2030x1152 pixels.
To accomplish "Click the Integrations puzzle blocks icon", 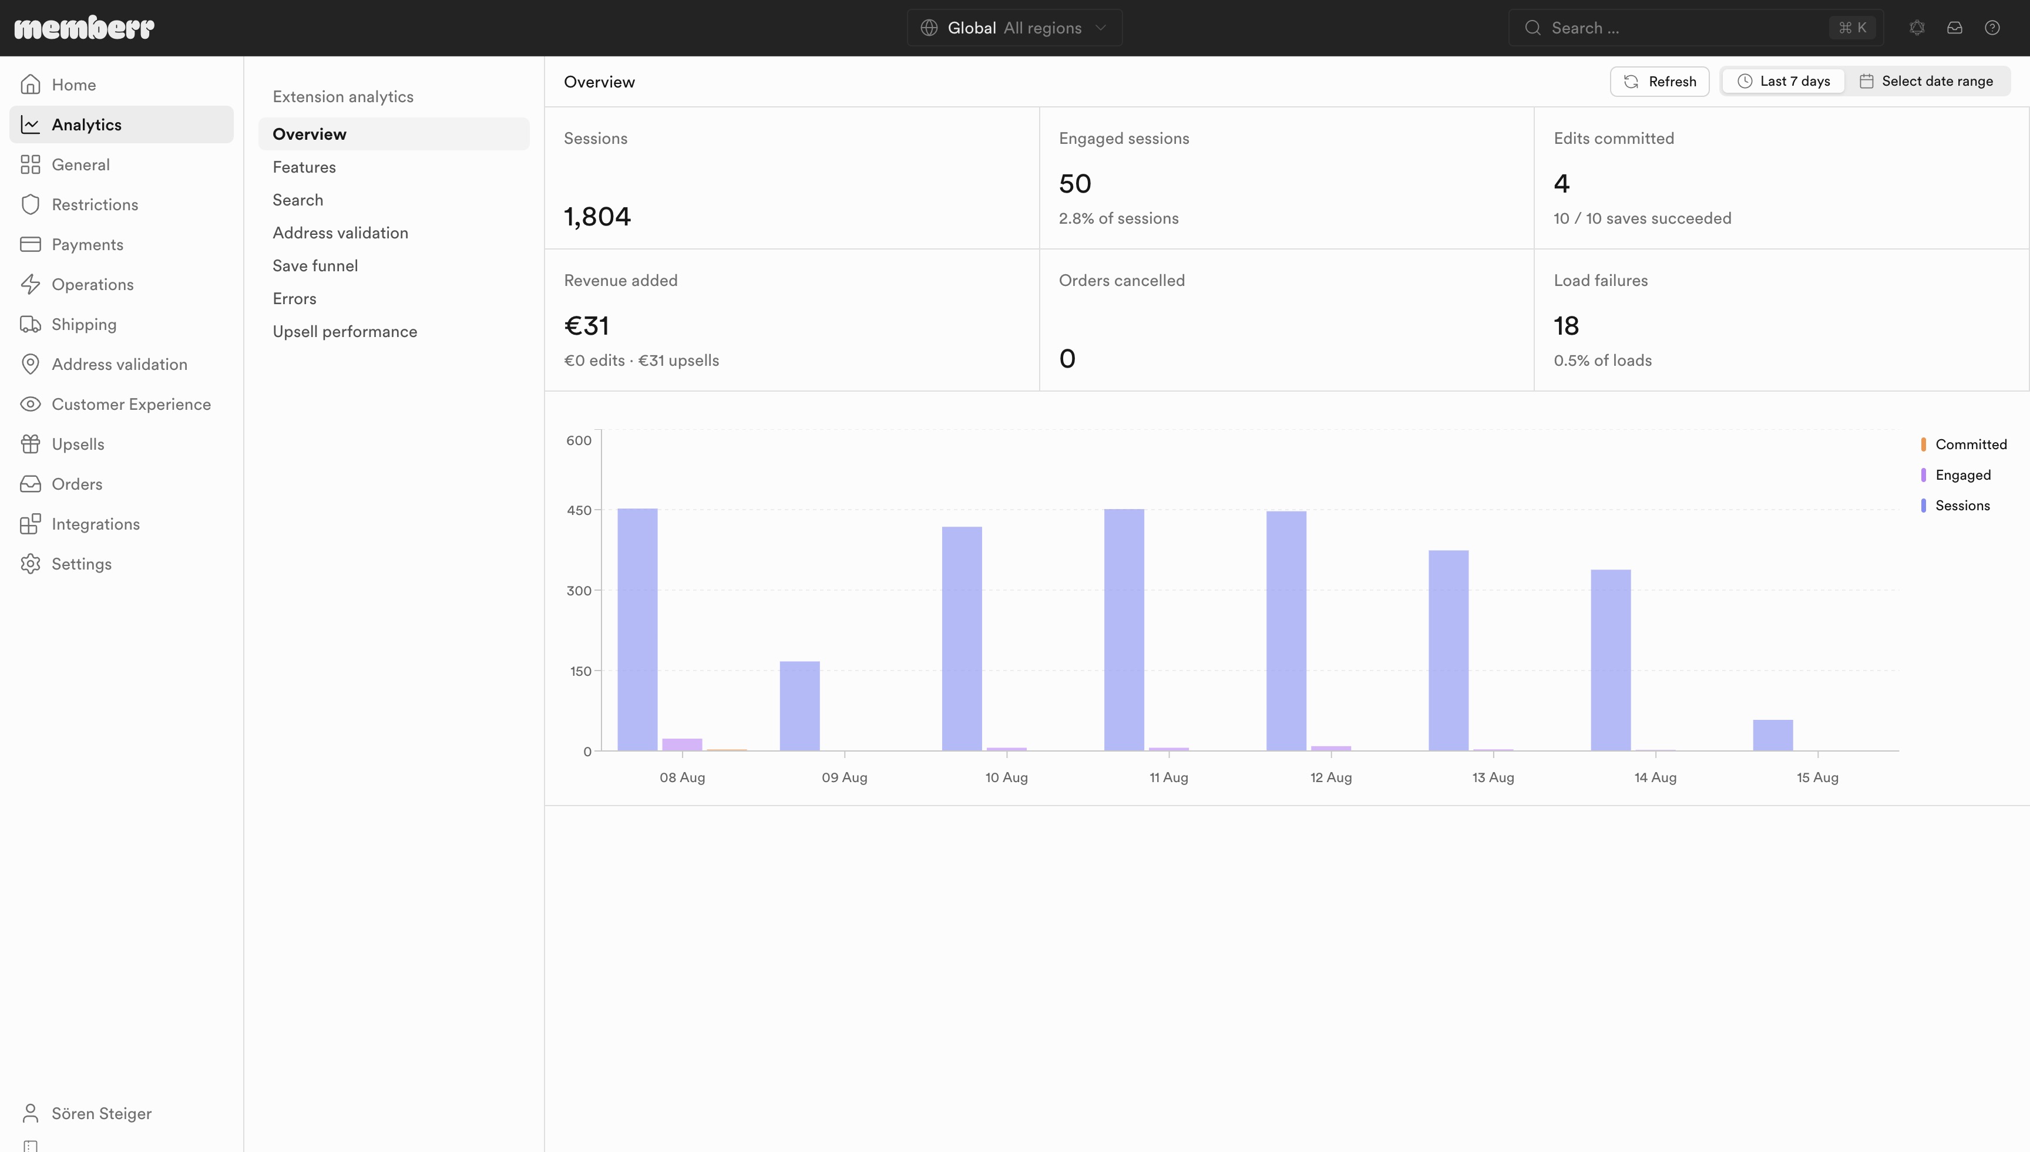I will click(x=30, y=524).
